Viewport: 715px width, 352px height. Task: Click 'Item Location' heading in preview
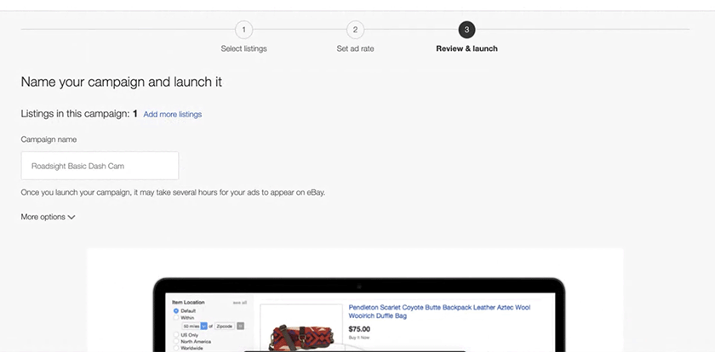point(188,302)
